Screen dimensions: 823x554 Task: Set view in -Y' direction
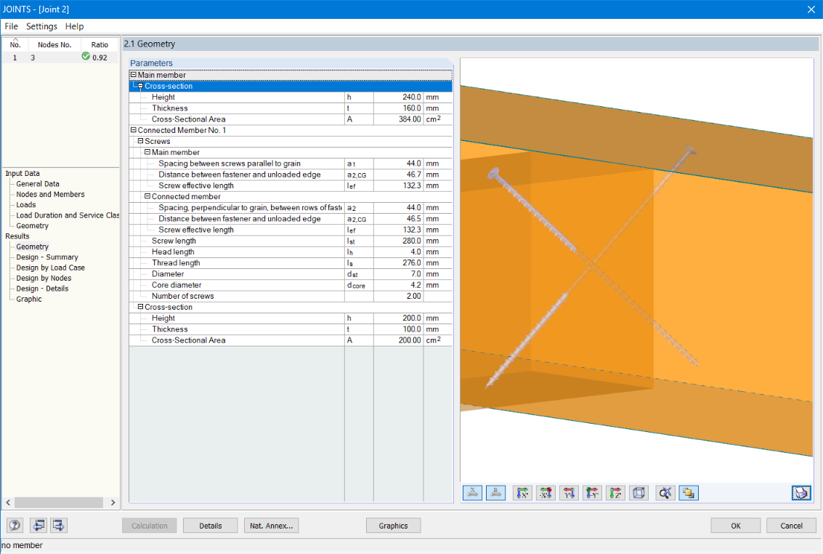[x=593, y=493]
